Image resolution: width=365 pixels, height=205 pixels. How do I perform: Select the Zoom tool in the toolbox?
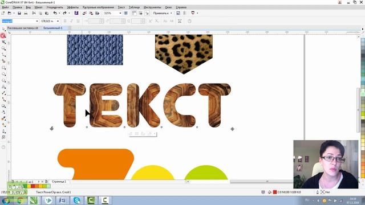pyautogui.click(x=3, y=48)
